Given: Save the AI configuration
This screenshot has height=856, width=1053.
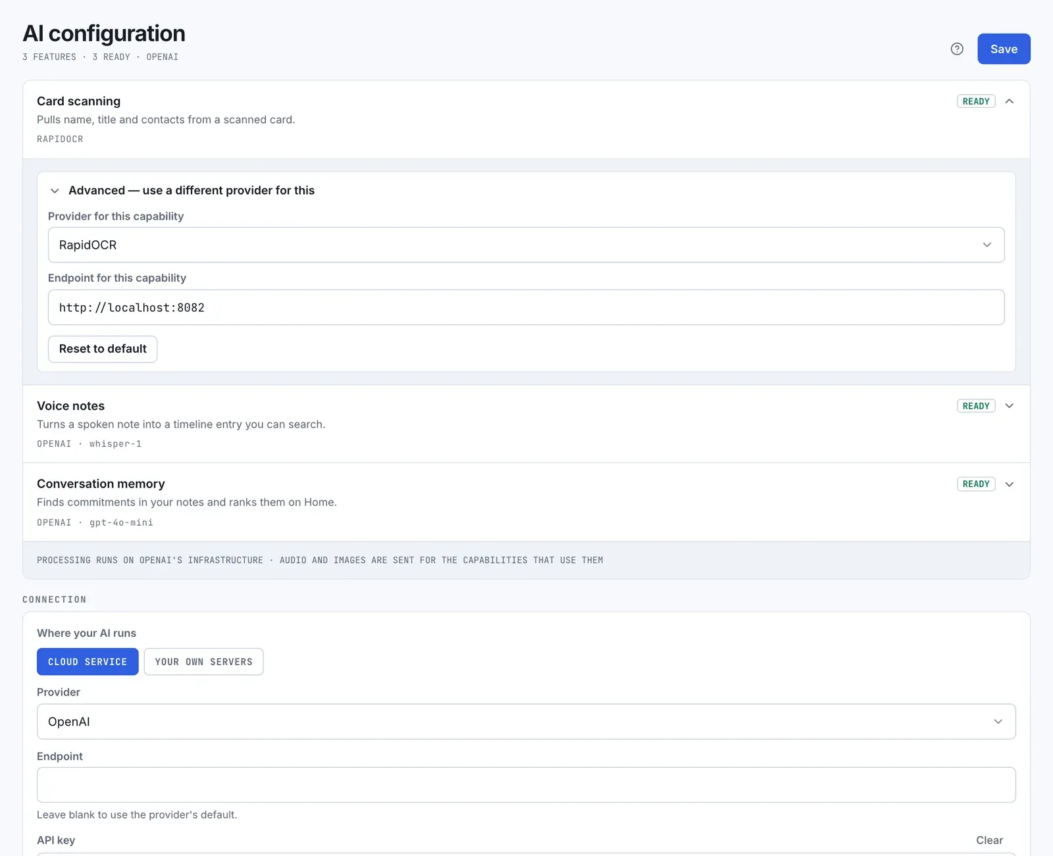Looking at the screenshot, I should pyautogui.click(x=1004, y=49).
